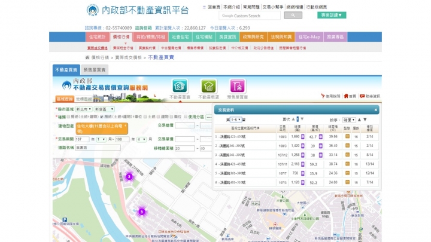Close the 交易資料 panel
Image resolution: width=431 pixels, height=242 pixels.
click(x=375, y=110)
